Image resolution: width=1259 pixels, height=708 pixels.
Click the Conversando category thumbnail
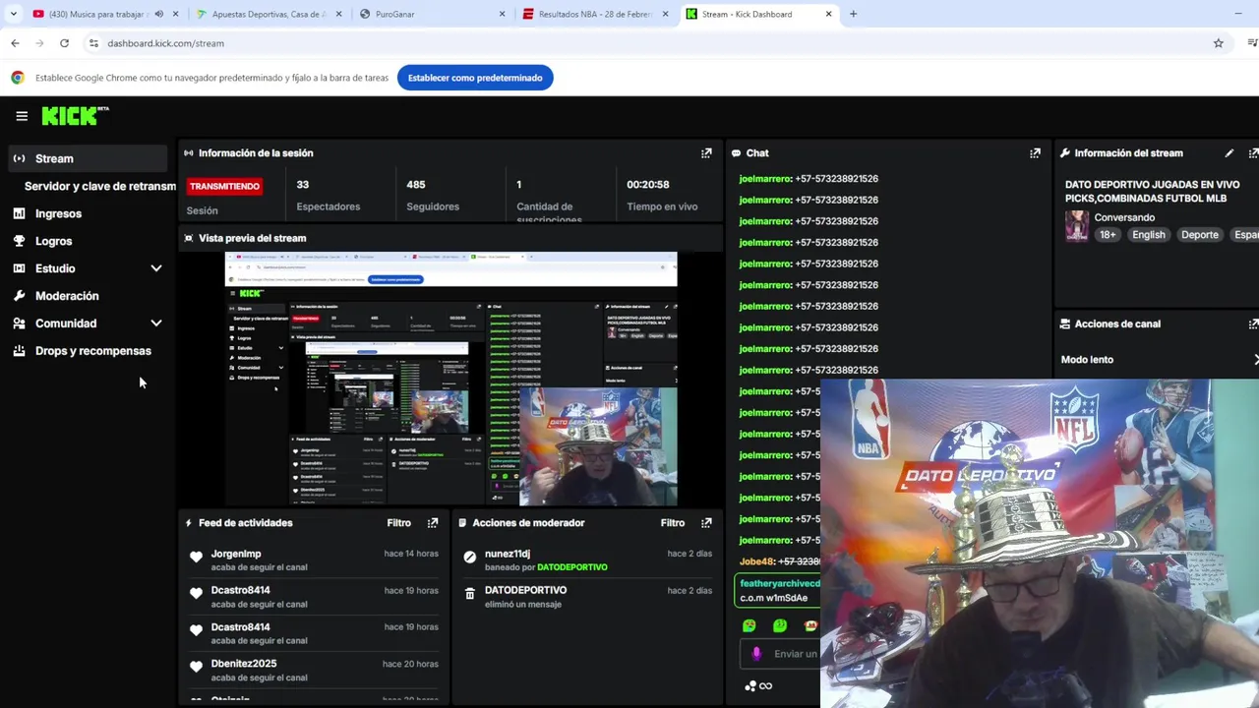[x=1077, y=226]
